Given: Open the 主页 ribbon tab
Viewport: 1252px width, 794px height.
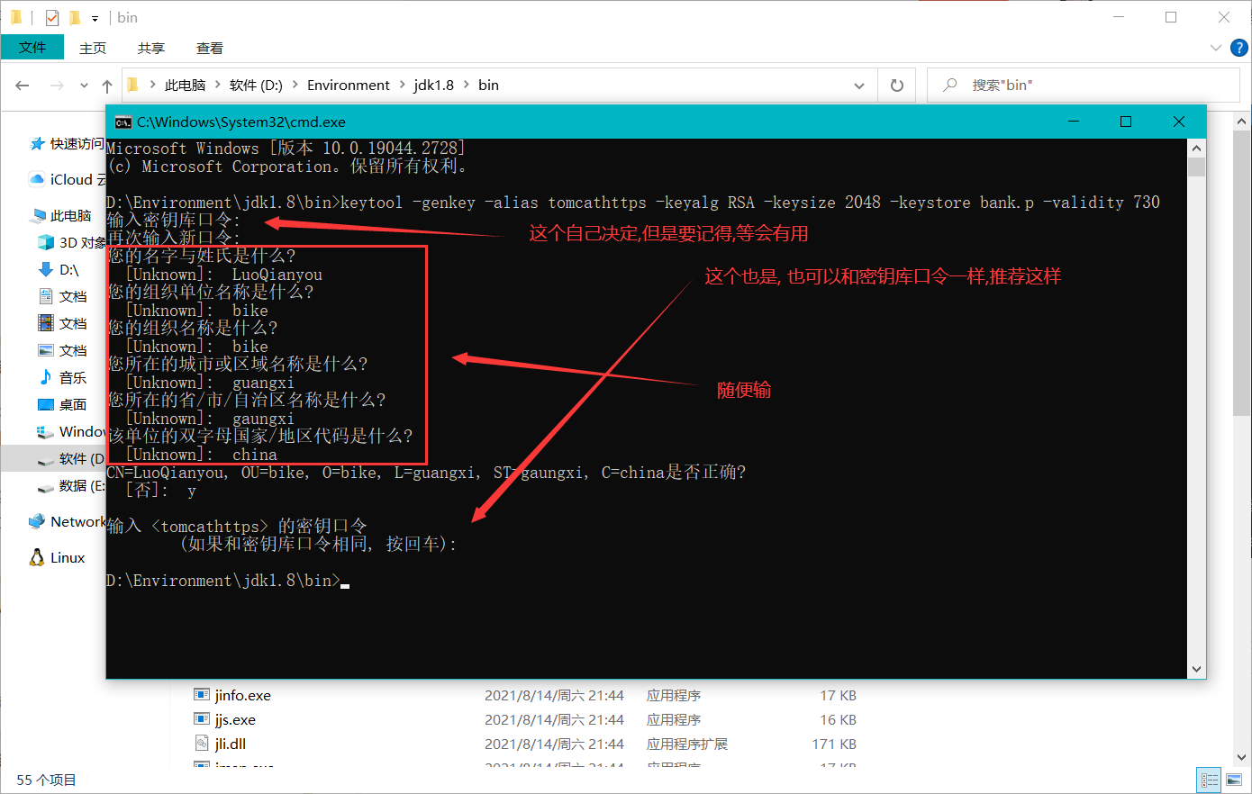Looking at the screenshot, I should [93, 49].
